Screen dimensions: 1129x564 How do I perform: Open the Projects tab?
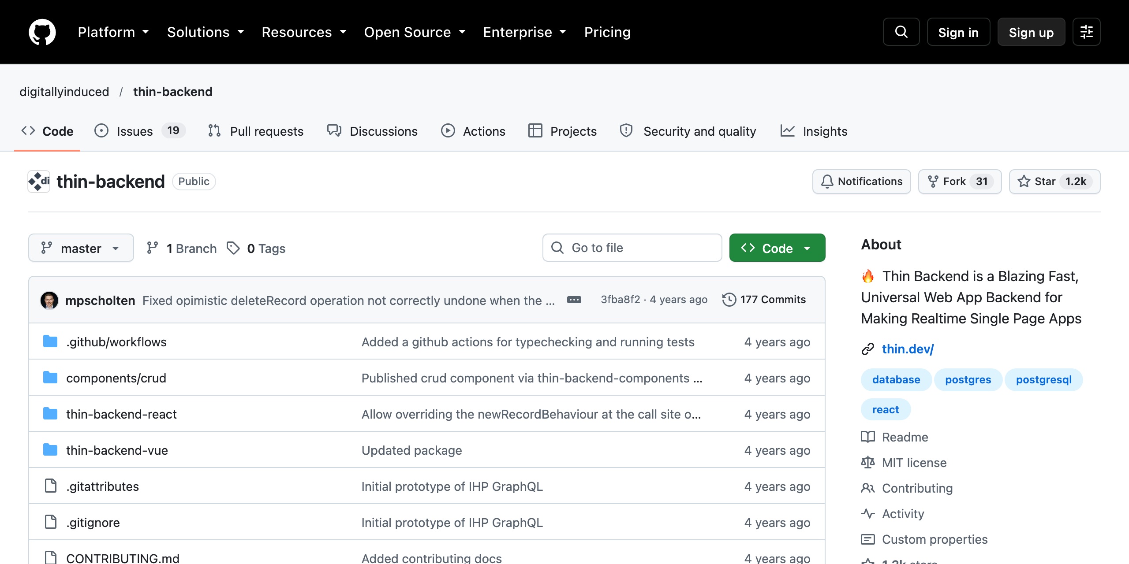562,131
